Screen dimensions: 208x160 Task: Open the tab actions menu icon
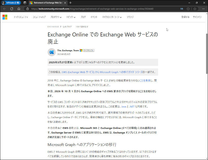(25, 3)
